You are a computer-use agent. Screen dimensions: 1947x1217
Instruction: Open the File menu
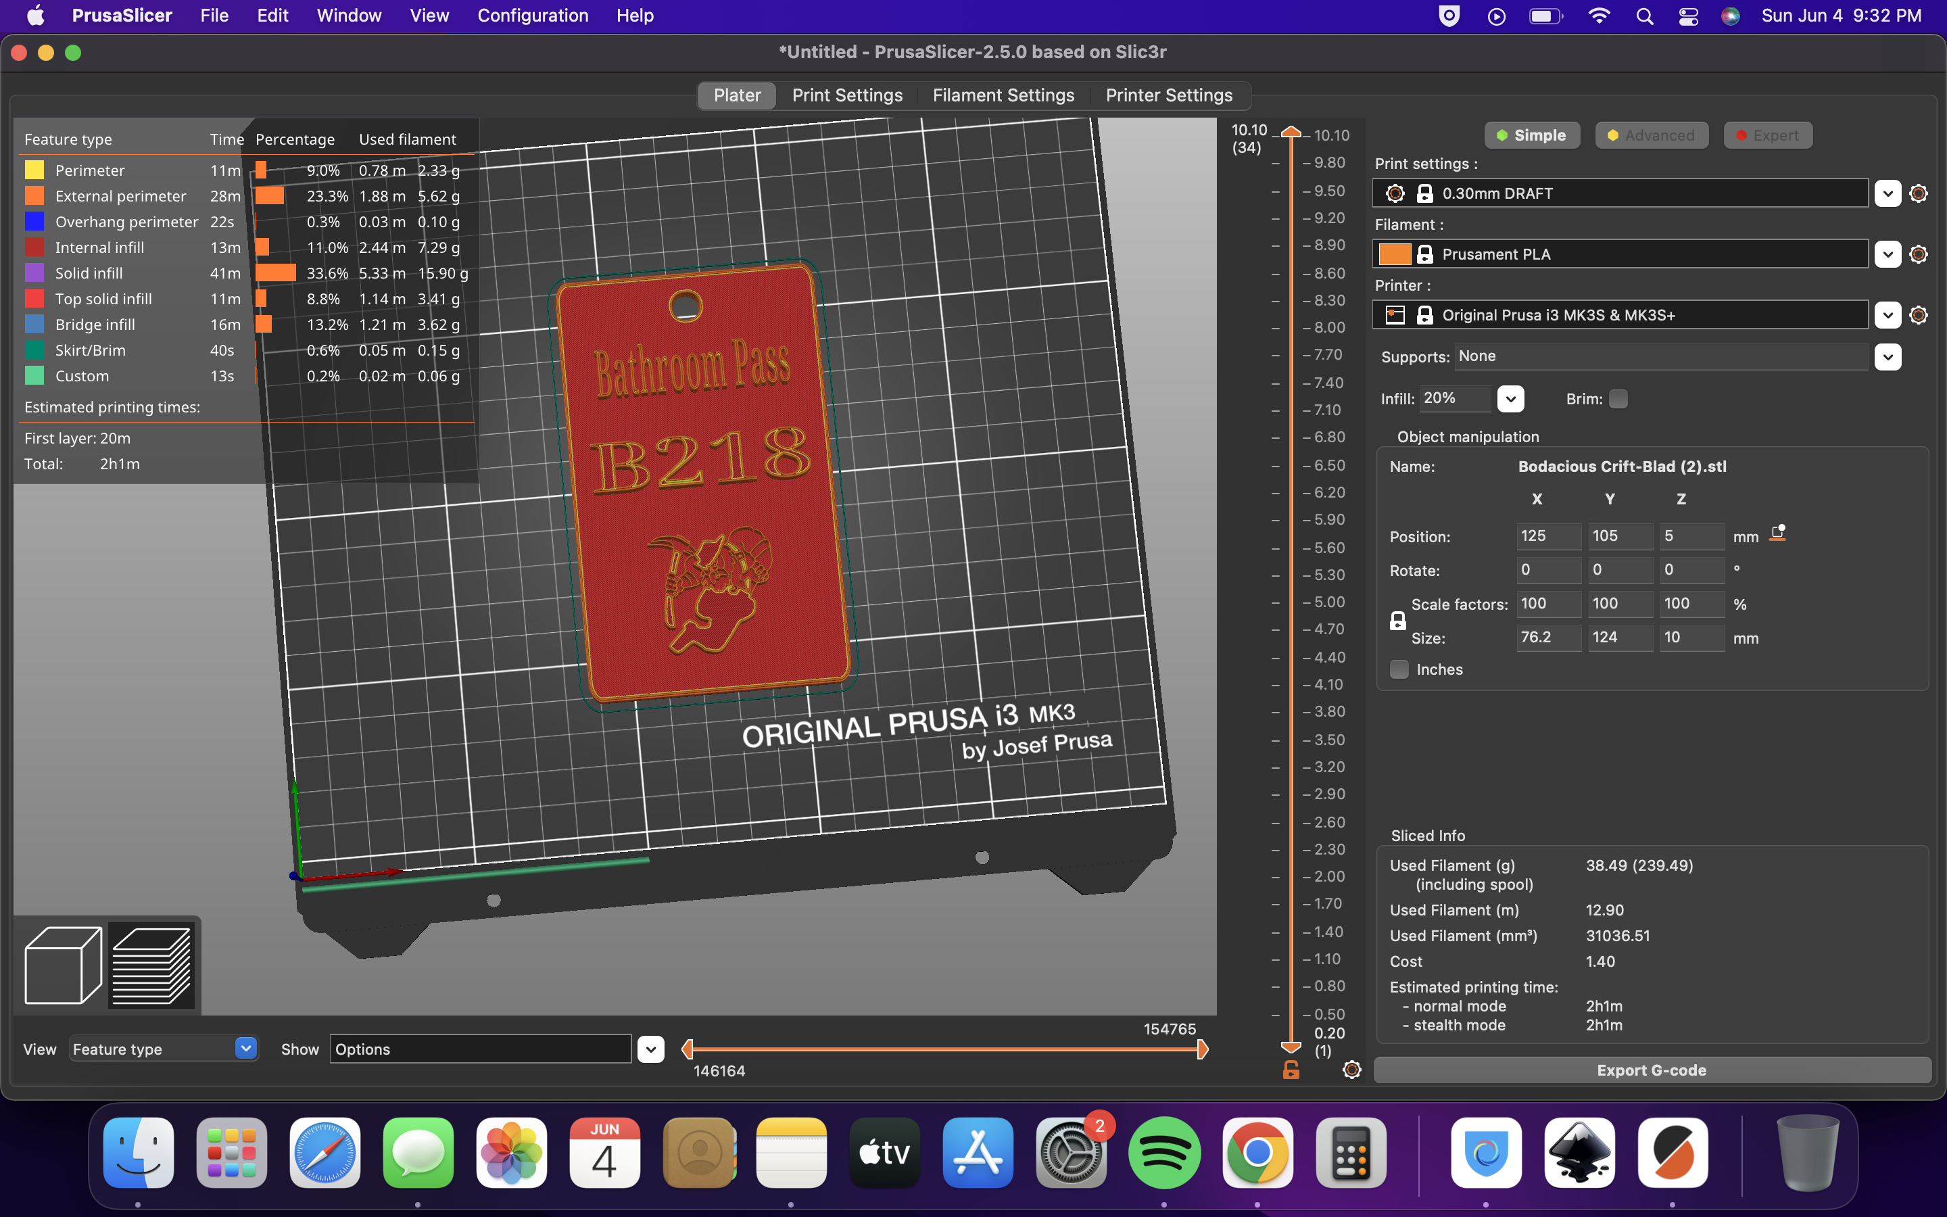coord(214,16)
